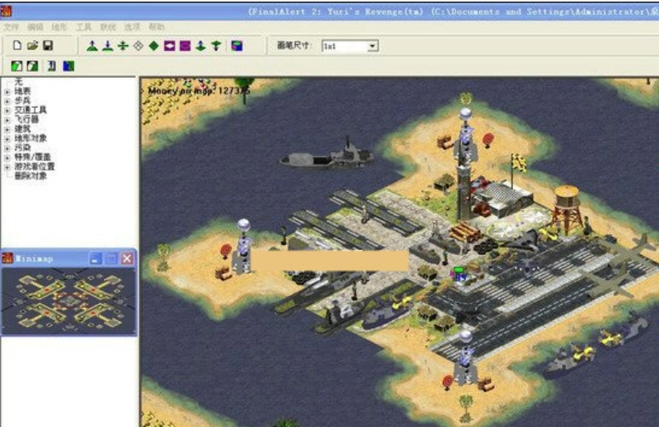Click the Save map floppy disk icon

(x=48, y=46)
